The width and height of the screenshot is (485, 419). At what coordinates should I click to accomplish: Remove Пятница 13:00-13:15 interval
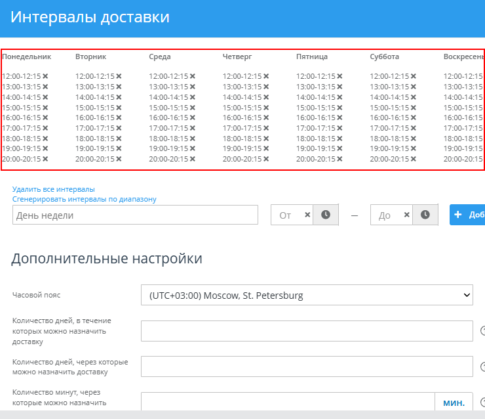click(x=339, y=87)
